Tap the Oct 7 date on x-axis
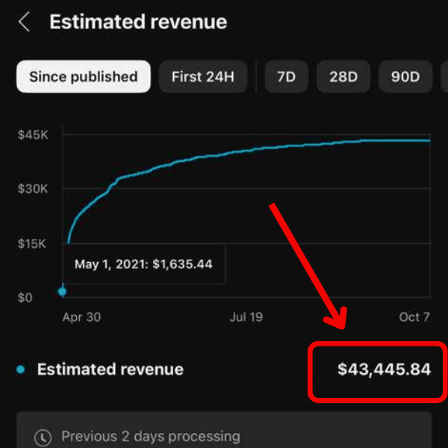This screenshot has width=448, height=448. [x=414, y=317]
